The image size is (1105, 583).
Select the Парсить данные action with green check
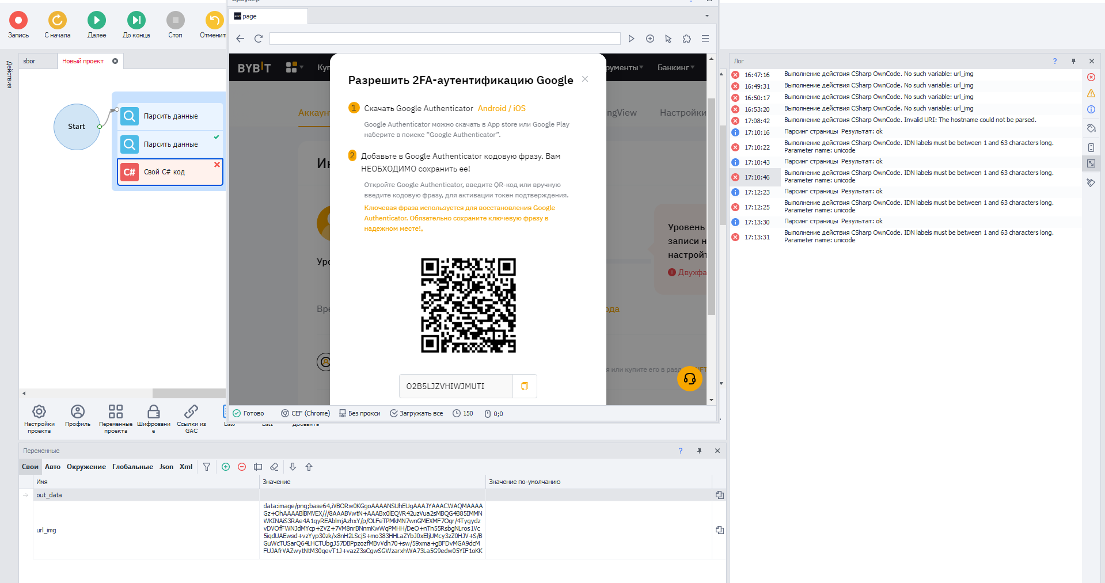pyautogui.click(x=170, y=144)
